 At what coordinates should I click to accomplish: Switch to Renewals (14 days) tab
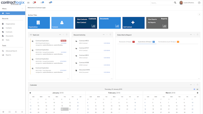[x=127, y=42]
